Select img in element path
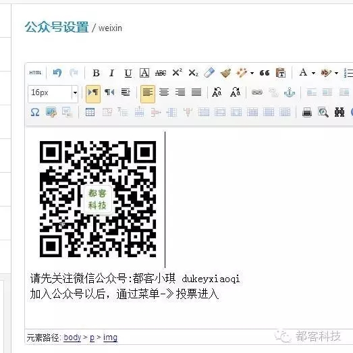This screenshot has height=353, width=353. [x=110, y=337]
